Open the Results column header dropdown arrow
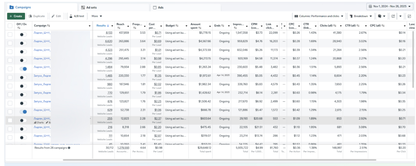416x166 pixels. [113, 26]
